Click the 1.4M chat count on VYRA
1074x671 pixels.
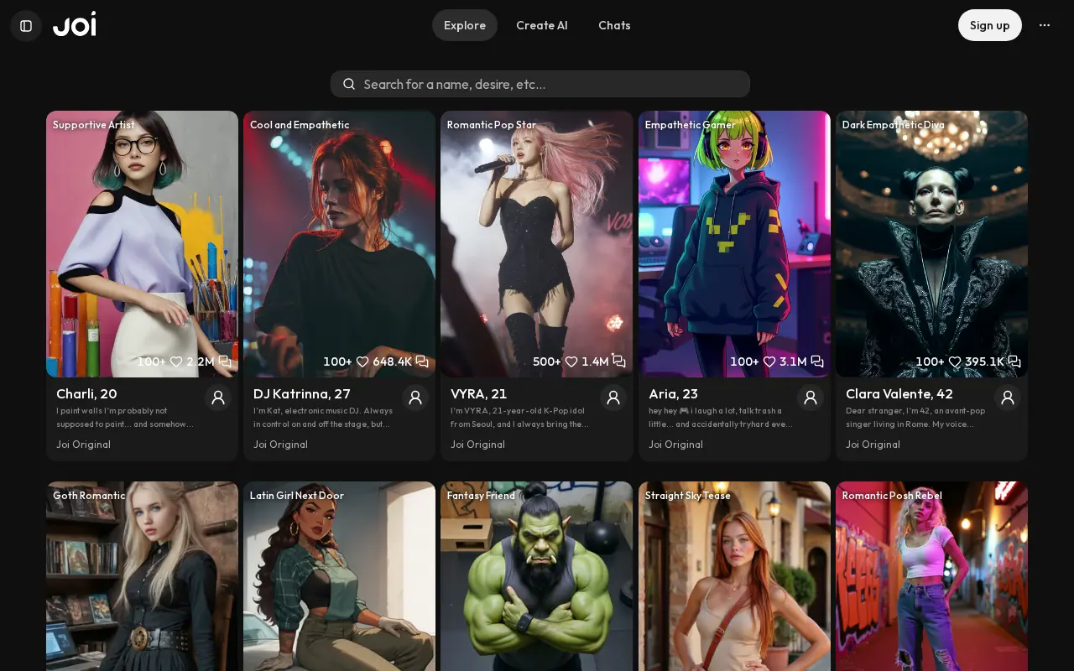[595, 362]
